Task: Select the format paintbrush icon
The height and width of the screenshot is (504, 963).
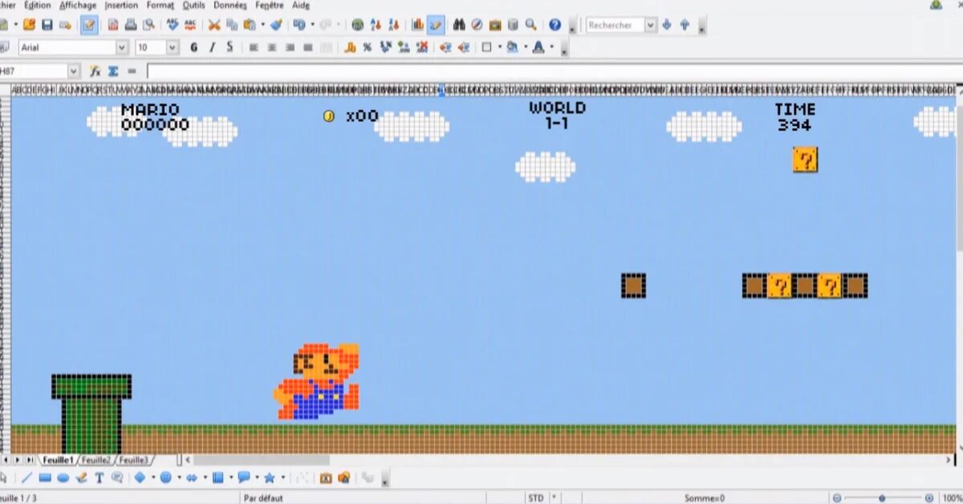Action: (276, 25)
